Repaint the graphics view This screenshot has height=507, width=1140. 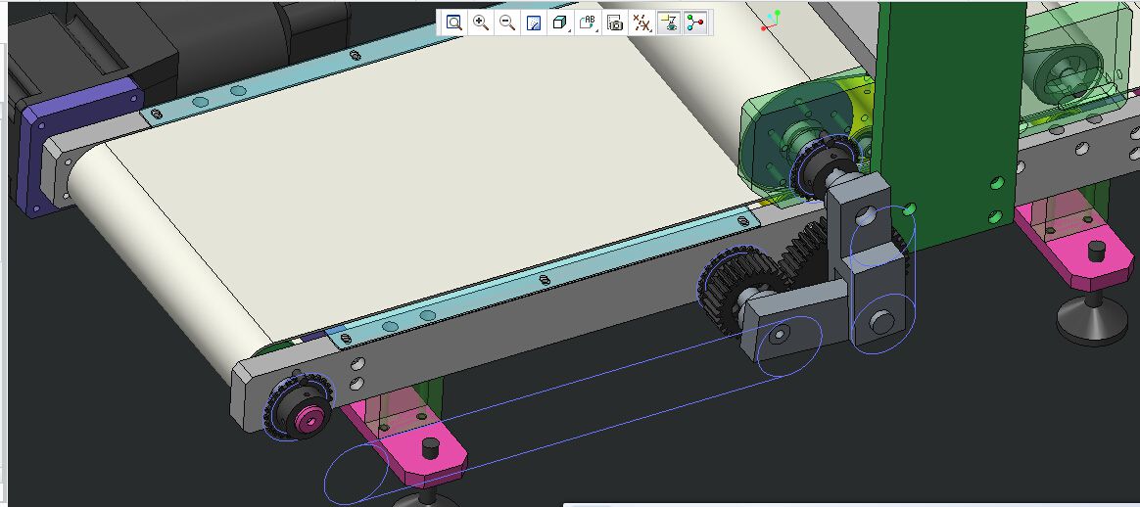coord(534,23)
